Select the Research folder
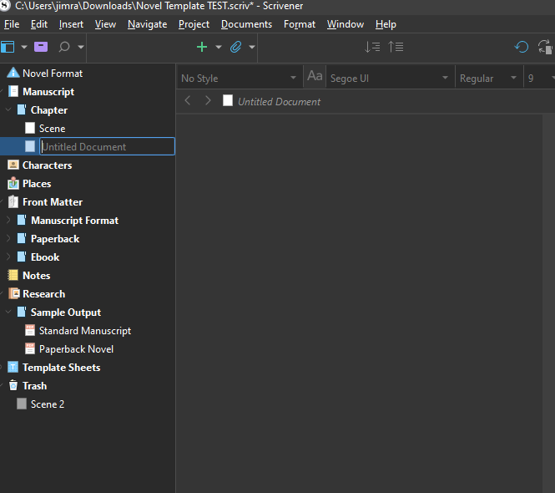 click(43, 294)
